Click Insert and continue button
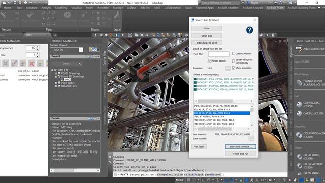Viewport: 325px width, 183px height. coord(240,147)
